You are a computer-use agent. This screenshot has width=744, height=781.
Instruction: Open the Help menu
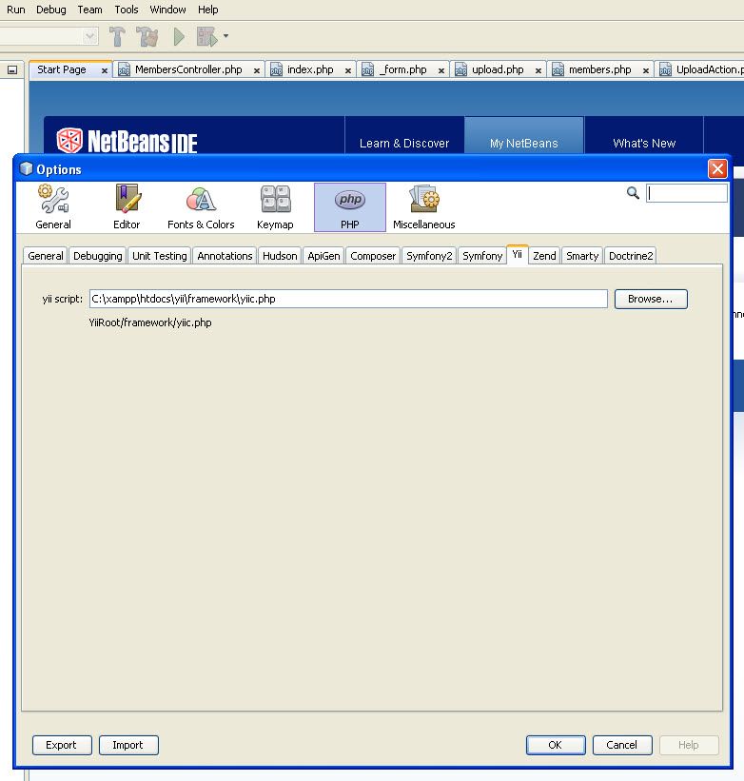pos(207,10)
